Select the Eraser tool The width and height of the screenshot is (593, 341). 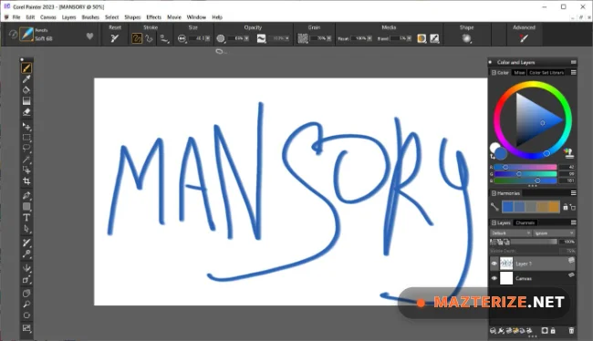[26, 112]
